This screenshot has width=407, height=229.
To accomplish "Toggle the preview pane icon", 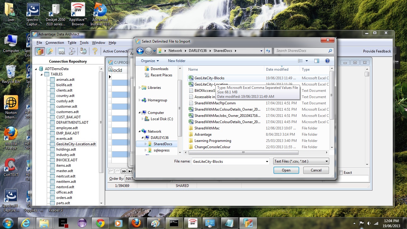I will tap(317, 61).
